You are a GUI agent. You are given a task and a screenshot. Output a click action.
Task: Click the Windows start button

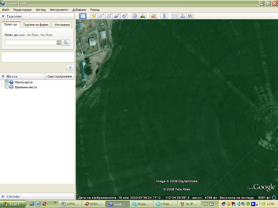(13, 204)
